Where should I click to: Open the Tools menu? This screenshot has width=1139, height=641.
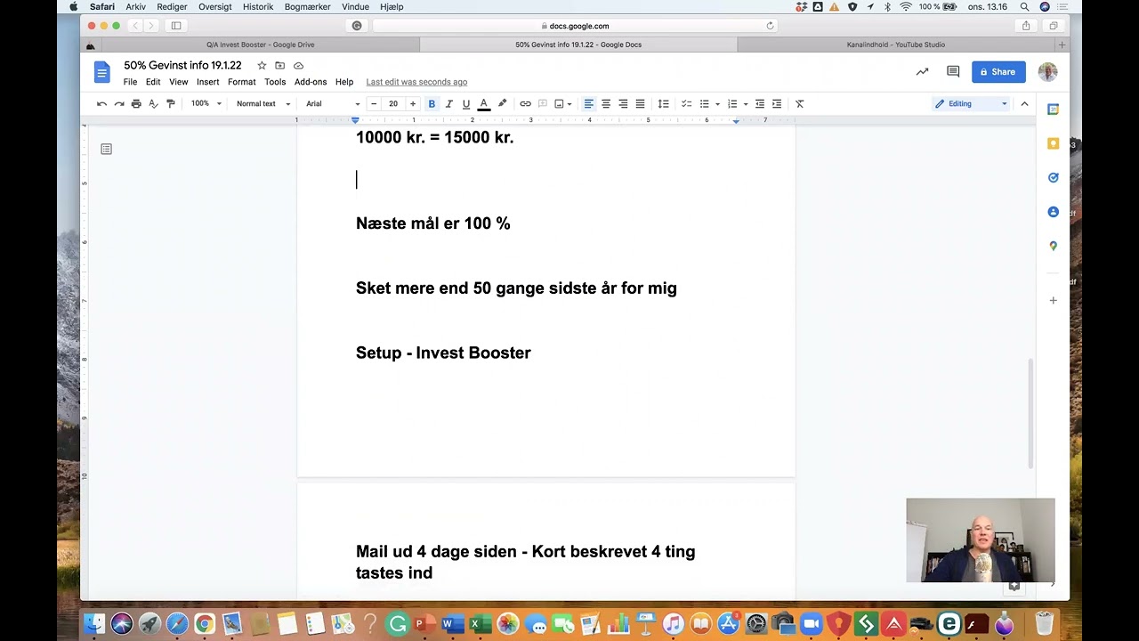click(x=275, y=82)
